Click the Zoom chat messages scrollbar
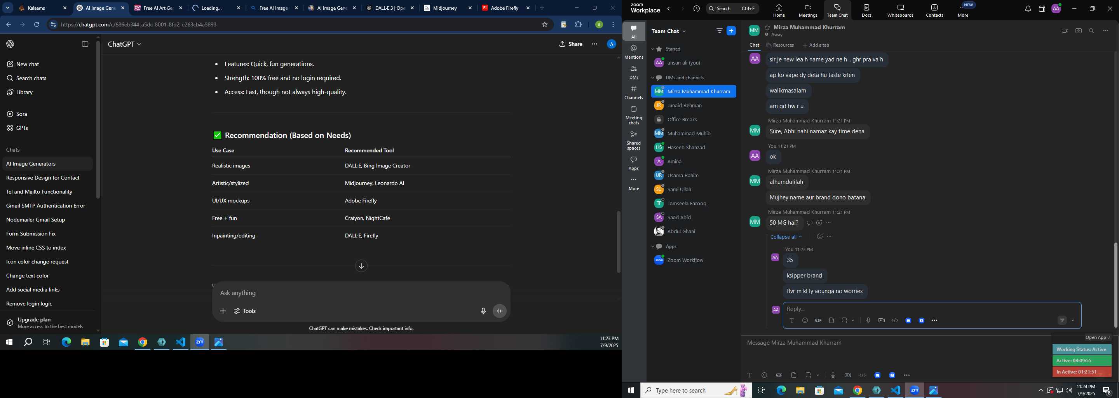The width and height of the screenshot is (1119, 398). coord(1115,285)
